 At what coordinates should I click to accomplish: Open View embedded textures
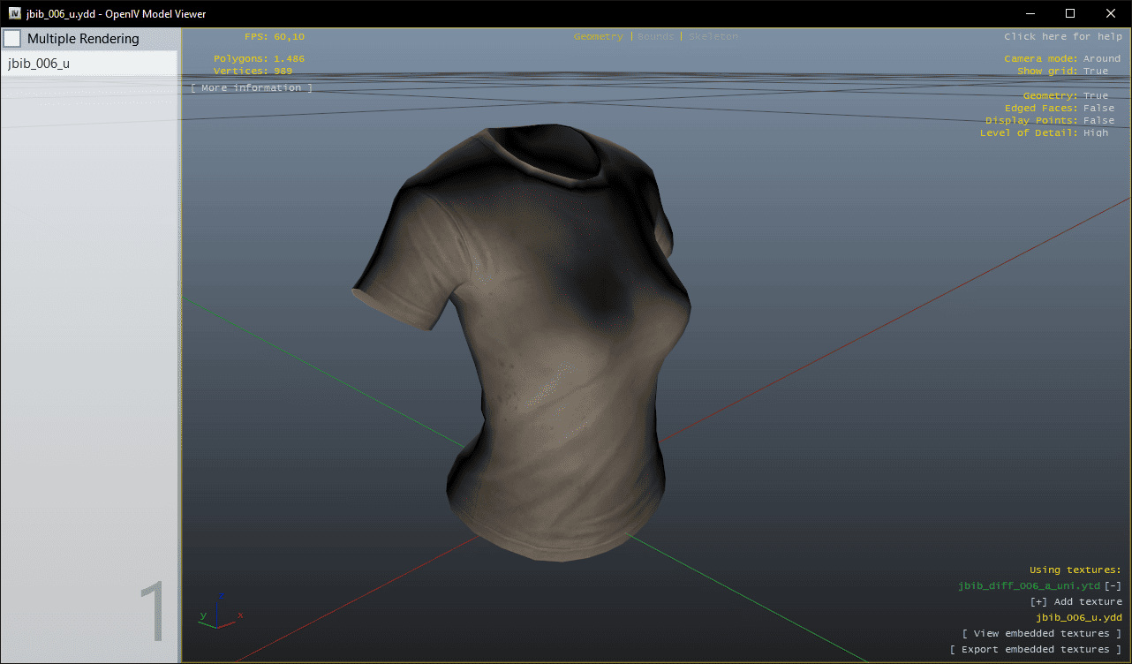point(1041,633)
